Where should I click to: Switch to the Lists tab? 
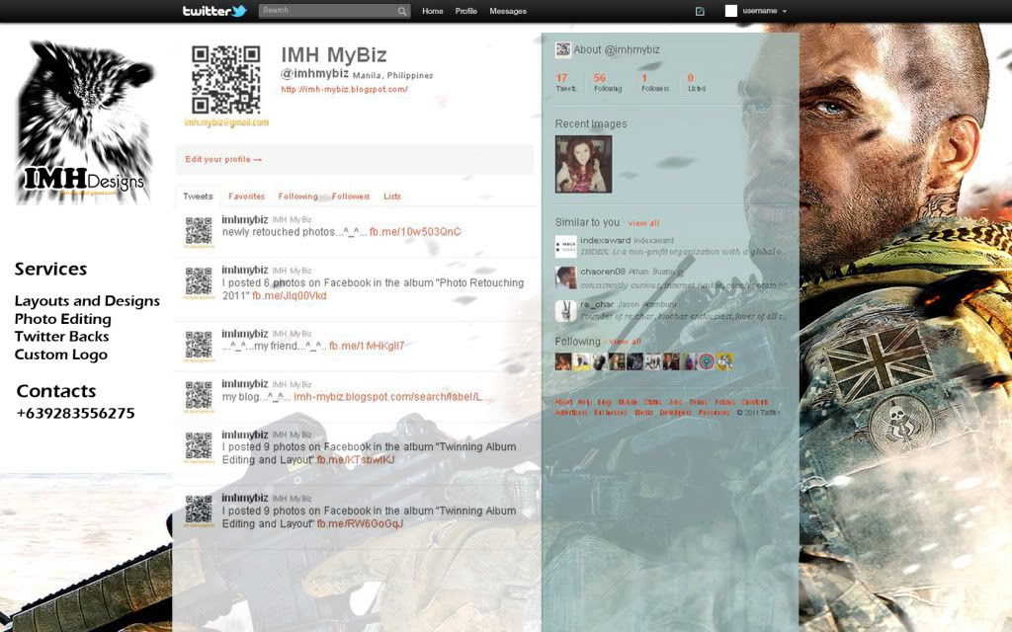click(392, 197)
